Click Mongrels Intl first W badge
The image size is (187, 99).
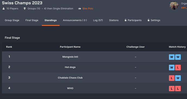click(172, 57)
